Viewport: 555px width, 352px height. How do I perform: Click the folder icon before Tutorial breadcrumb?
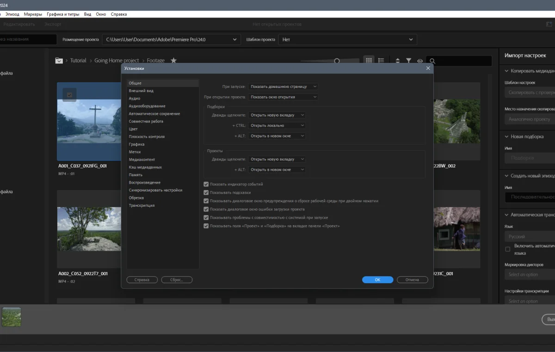(x=59, y=61)
